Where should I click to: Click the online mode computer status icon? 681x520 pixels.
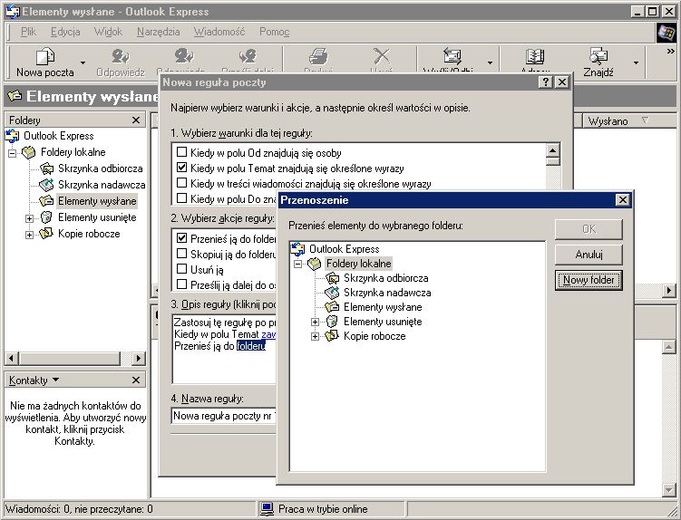click(267, 509)
